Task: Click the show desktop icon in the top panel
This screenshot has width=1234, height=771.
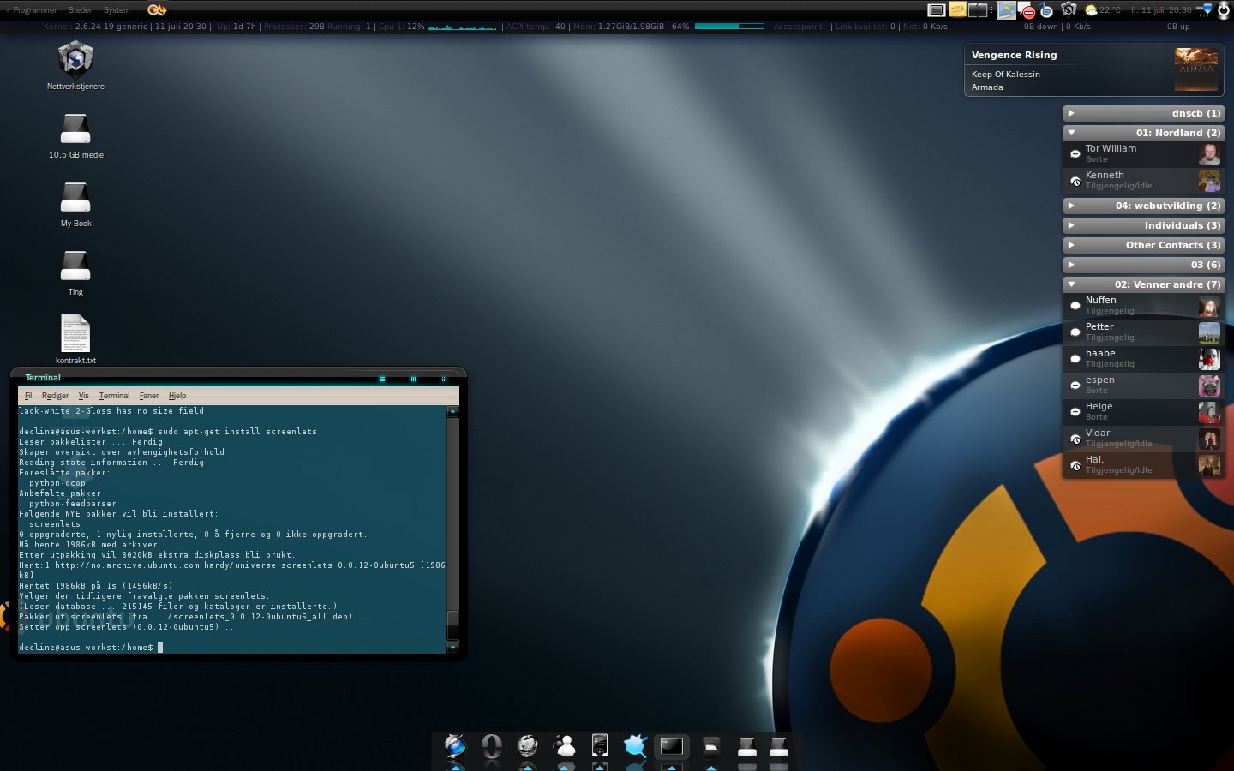Action: click(937, 10)
